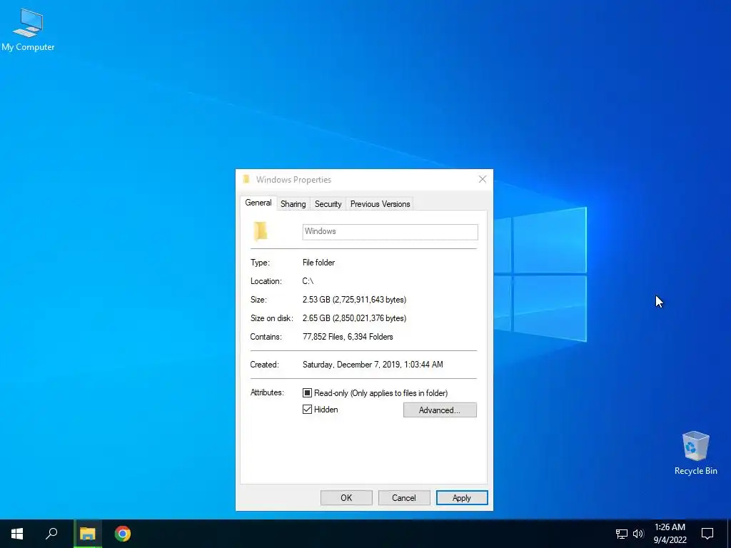Click the 'File folder' type value
The height and width of the screenshot is (548, 731).
(x=319, y=263)
